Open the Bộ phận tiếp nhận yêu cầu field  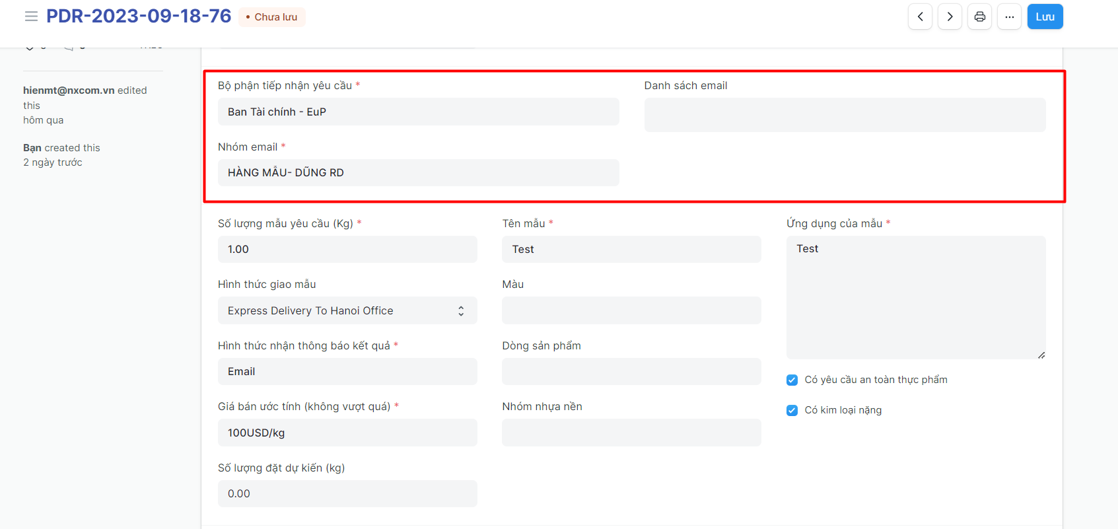418,112
